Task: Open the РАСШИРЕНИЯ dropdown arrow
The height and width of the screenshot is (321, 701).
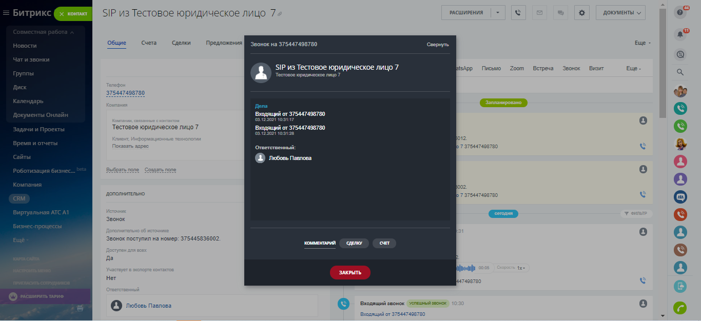Action: point(498,13)
